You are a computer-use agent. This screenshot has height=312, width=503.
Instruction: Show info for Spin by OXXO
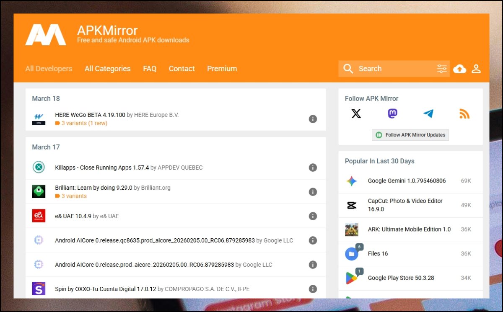(x=313, y=289)
